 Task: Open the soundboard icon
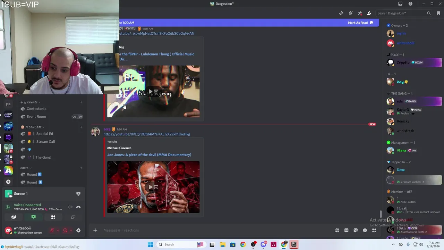pyautogui.click(x=73, y=217)
